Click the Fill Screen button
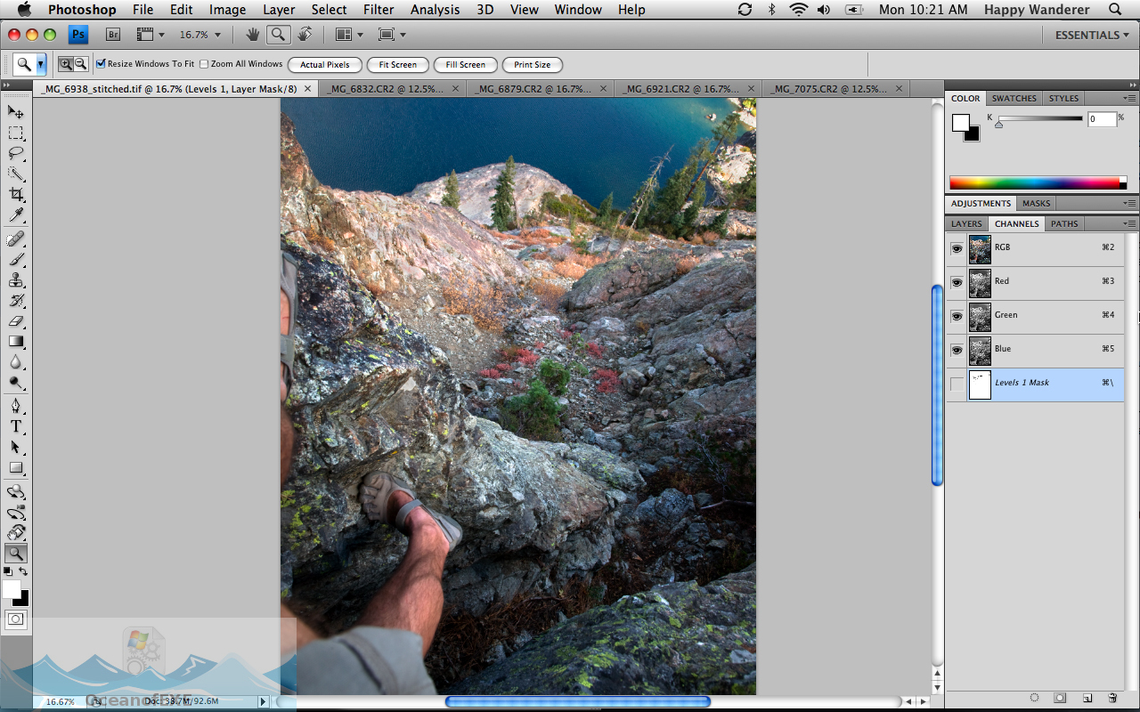The width and height of the screenshot is (1140, 712). [465, 64]
